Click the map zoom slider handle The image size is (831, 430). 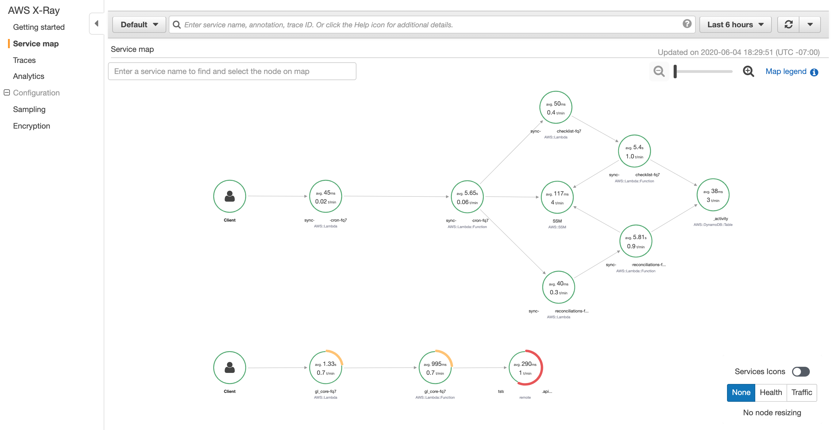click(675, 71)
